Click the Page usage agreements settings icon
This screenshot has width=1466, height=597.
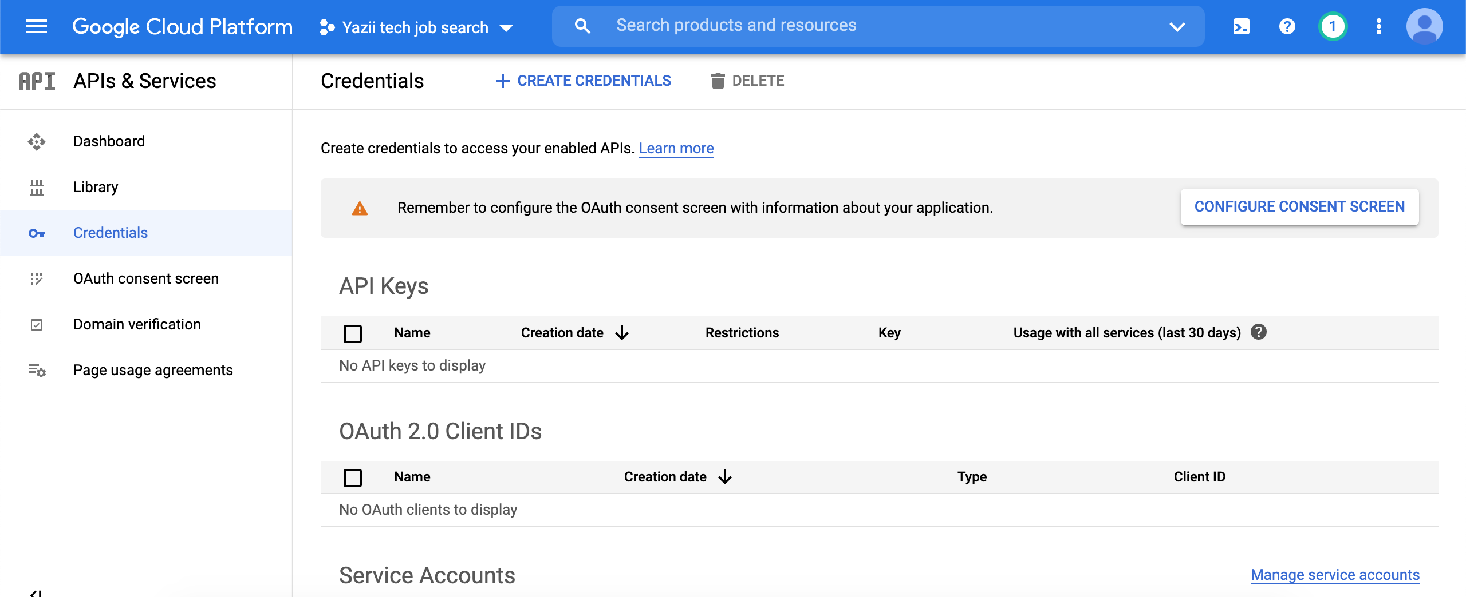click(x=37, y=371)
